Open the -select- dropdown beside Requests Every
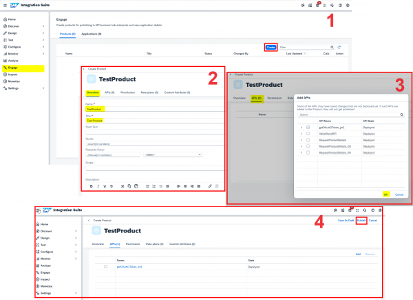 (172, 154)
